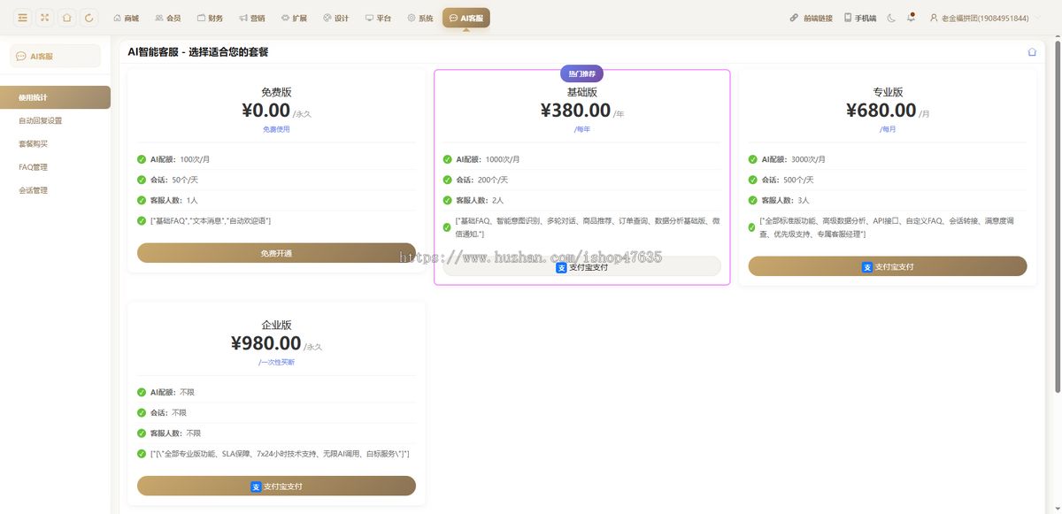The image size is (1062, 514).
Task: Click the ¥380.00 price of 基础版
Action: coord(575,111)
